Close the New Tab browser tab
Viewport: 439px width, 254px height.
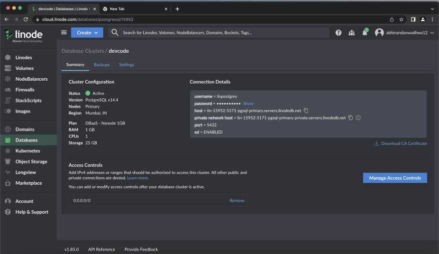coord(166,9)
